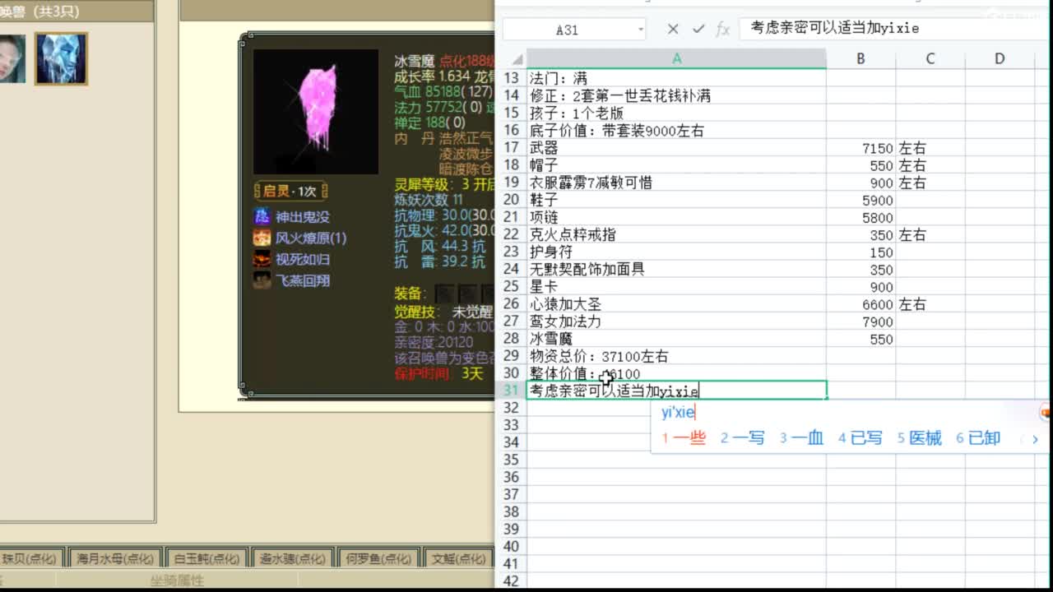Click cell 整体价值 in row 30
Screen dimensions: 1053x592
pyautogui.click(x=676, y=373)
